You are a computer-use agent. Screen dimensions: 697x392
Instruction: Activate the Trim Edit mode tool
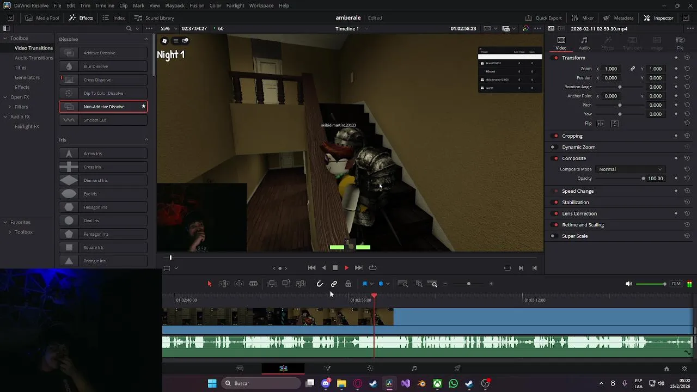coord(224,284)
